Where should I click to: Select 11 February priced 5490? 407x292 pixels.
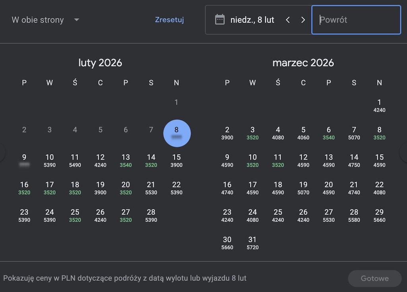[x=75, y=161]
